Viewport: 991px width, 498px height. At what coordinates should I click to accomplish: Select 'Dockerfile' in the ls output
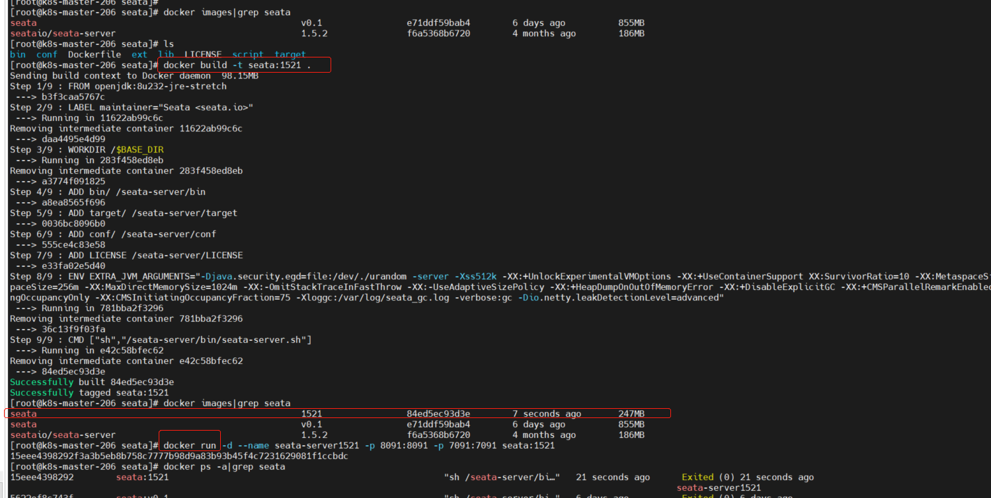[95, 55]
